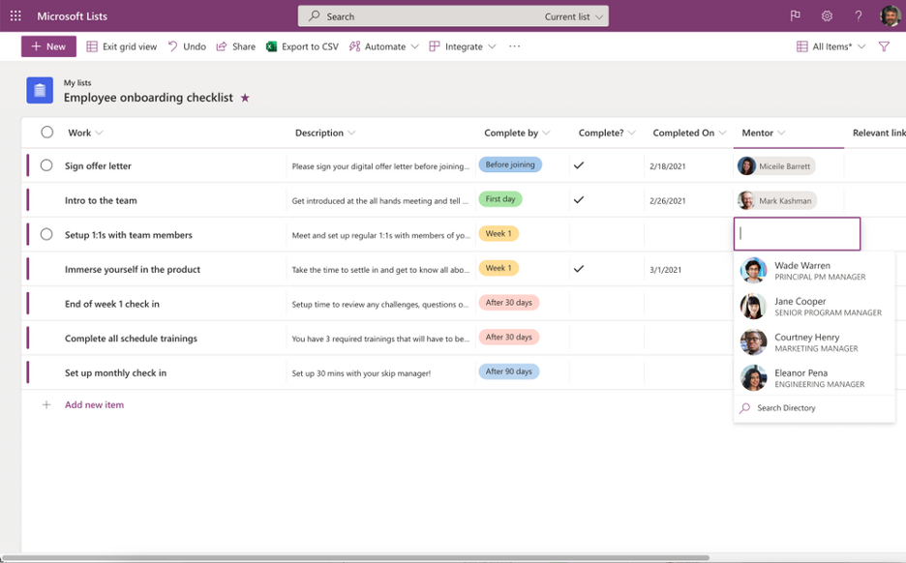Click the Employee onboarding checklist list icon

pyautogui.click(x=40, y=90)
